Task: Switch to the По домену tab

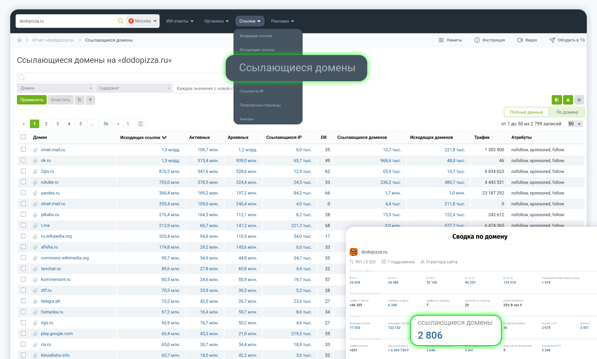Action: click(567, 112)
